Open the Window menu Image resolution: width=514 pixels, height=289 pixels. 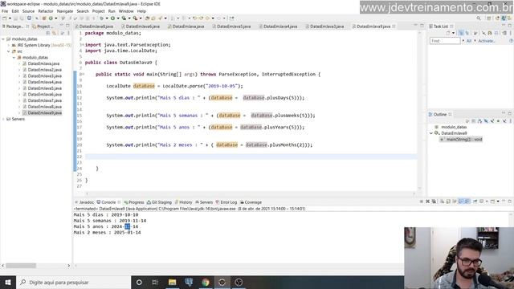click(x=126, y=11)
